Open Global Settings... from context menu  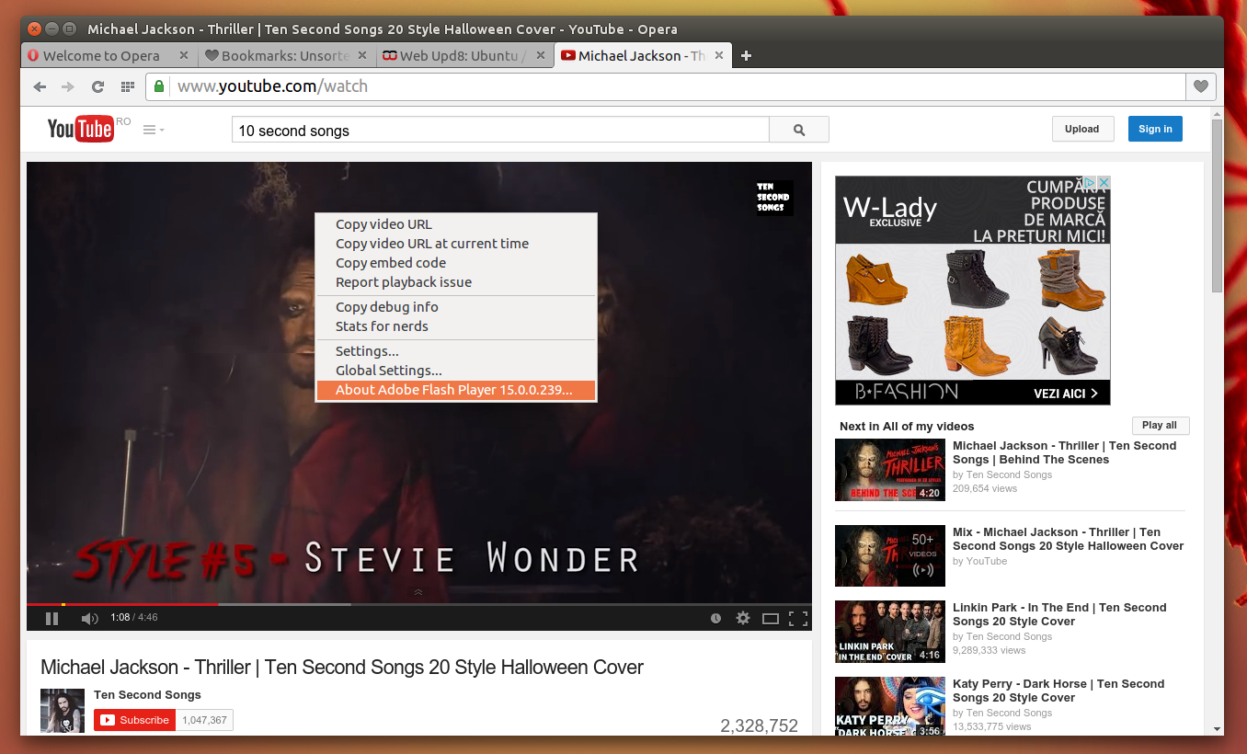tap(456, 371)
